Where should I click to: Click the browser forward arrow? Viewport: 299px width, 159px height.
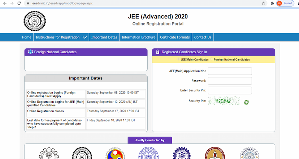coord(12,3)
